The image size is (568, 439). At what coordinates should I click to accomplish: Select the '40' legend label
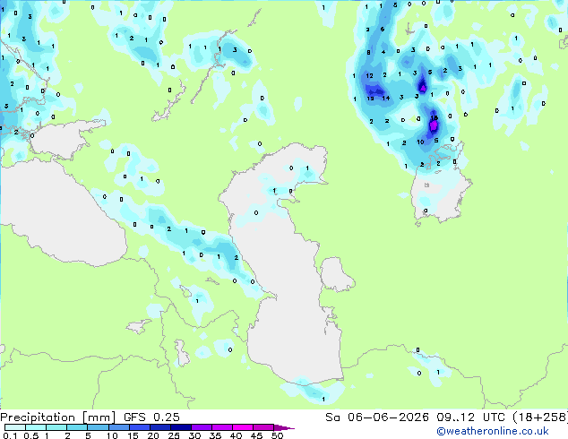click(x=236, y=435)
